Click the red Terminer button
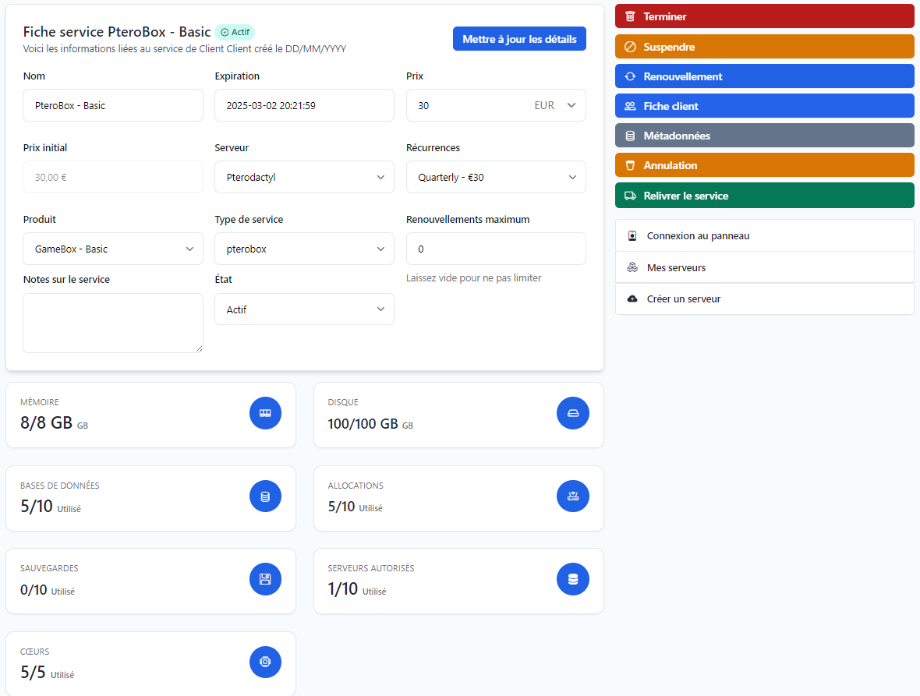This screenshot has width=920, height=696. click(x=764, y=16)
